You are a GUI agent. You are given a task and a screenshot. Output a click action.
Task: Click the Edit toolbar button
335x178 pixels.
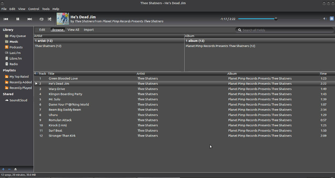(42, 30)
